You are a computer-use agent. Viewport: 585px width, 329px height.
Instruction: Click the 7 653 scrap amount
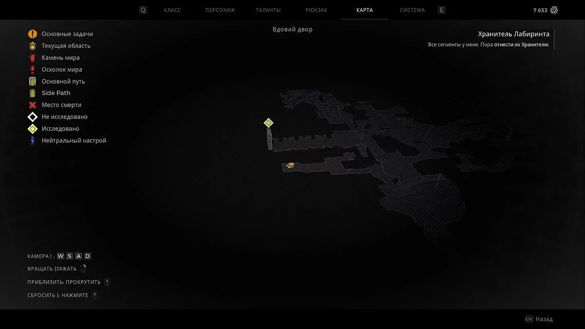click(x=540, y=10)
